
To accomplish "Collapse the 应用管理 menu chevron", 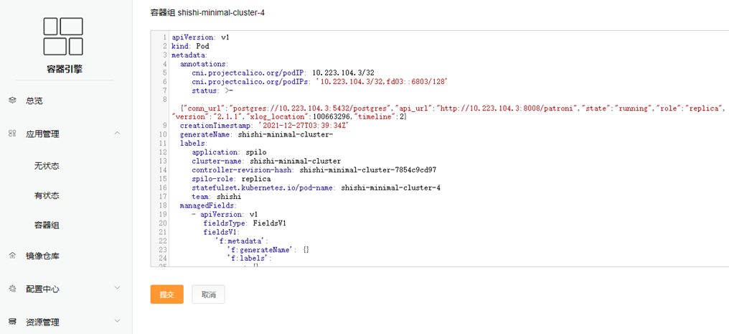I will click(118, 134).
